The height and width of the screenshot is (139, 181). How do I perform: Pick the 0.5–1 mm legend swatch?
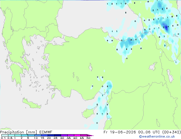click(x=11, y=135)
